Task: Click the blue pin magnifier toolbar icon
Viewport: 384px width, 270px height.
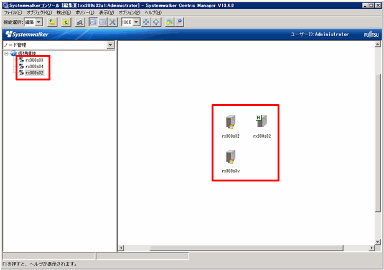Action: click(179, 22)
